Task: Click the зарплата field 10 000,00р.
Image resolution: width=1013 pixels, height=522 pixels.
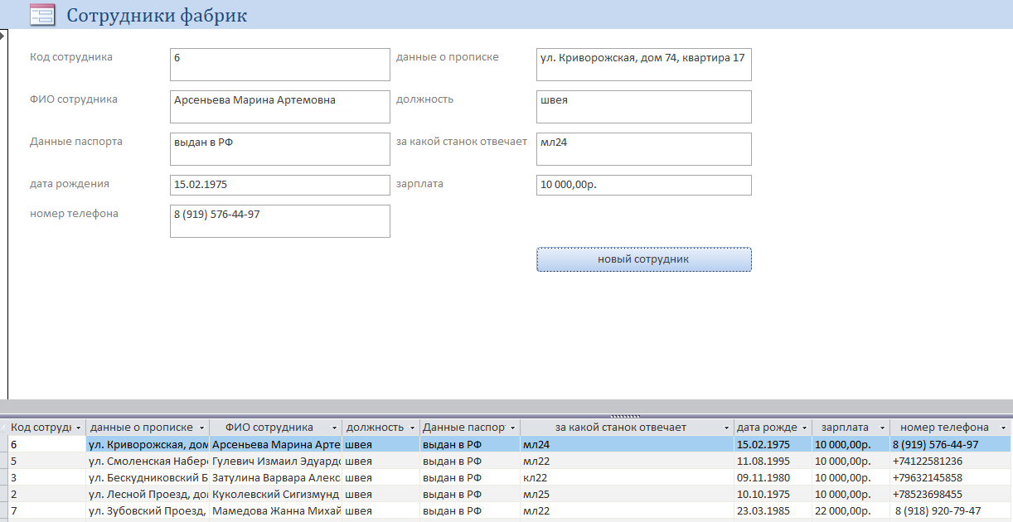Action: (x=644, y=185)
